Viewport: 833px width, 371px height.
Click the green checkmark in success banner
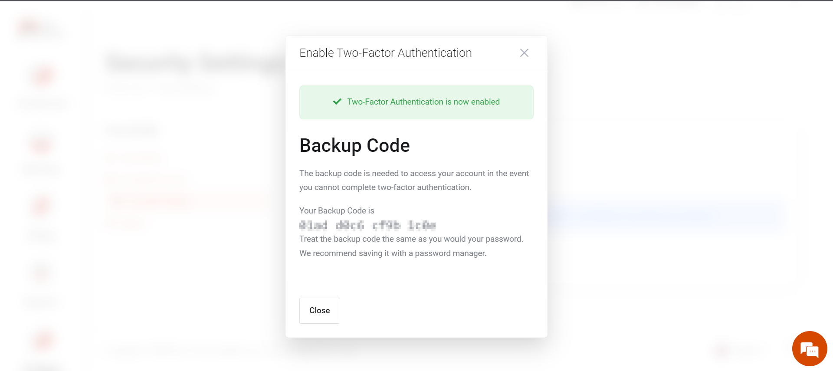point(337,102)
